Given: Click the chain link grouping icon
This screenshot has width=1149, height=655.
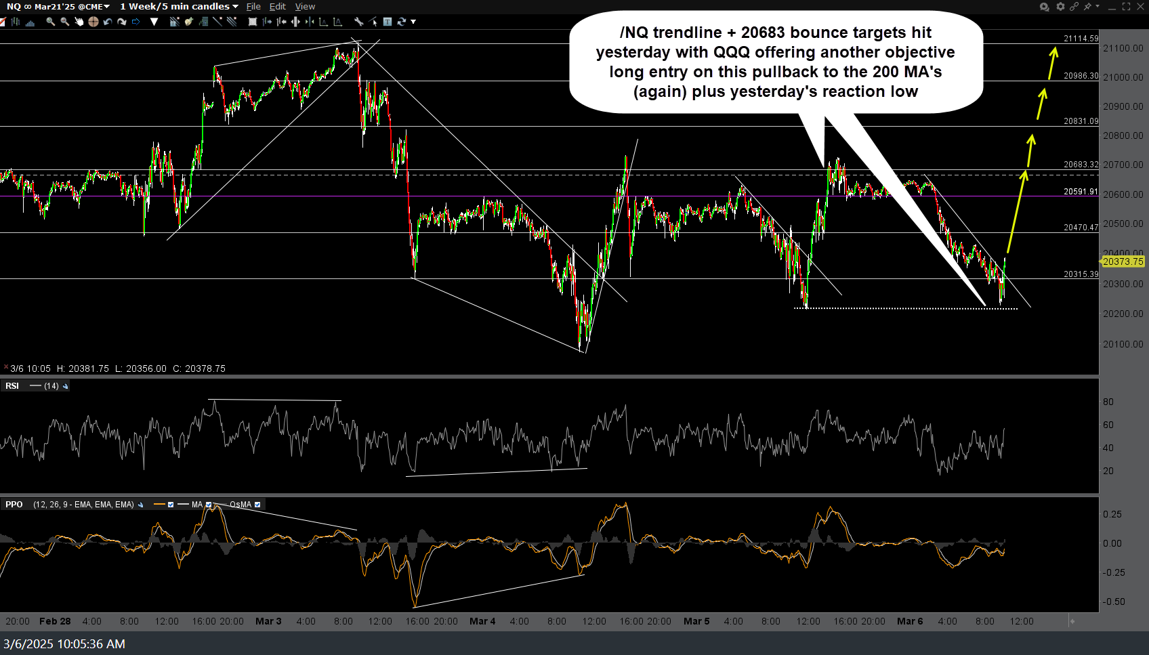Looking at the screenshot, I should (1074, 7).
